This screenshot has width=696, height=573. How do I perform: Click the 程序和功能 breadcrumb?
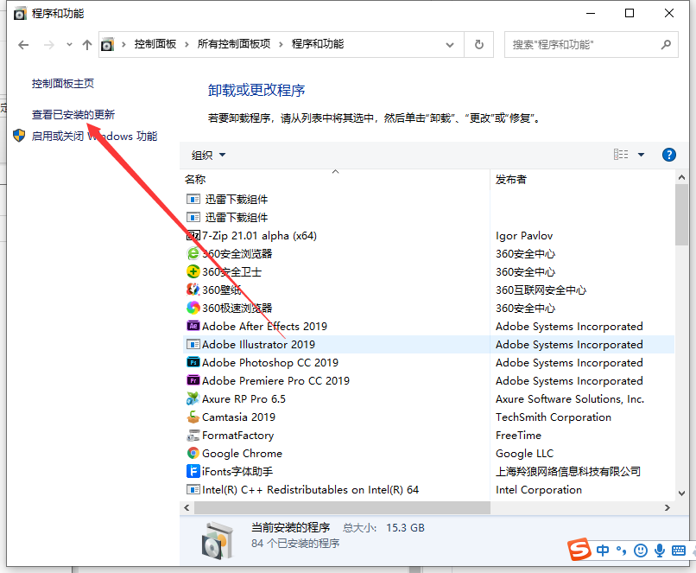(x=318, y=44)
